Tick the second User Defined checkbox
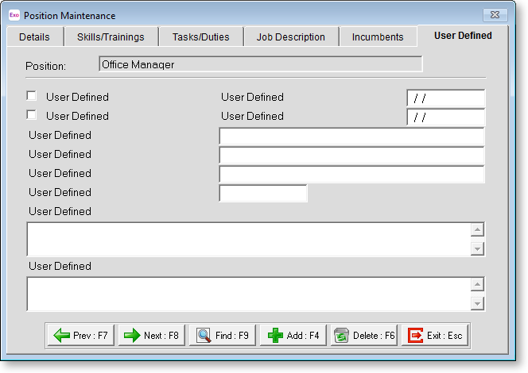528x373 pixels. pos(32,115)
